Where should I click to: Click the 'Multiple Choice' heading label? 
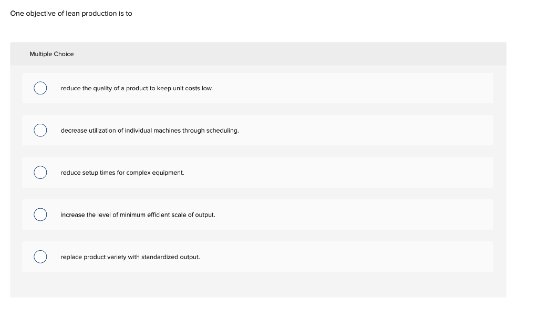click(51, 54)
